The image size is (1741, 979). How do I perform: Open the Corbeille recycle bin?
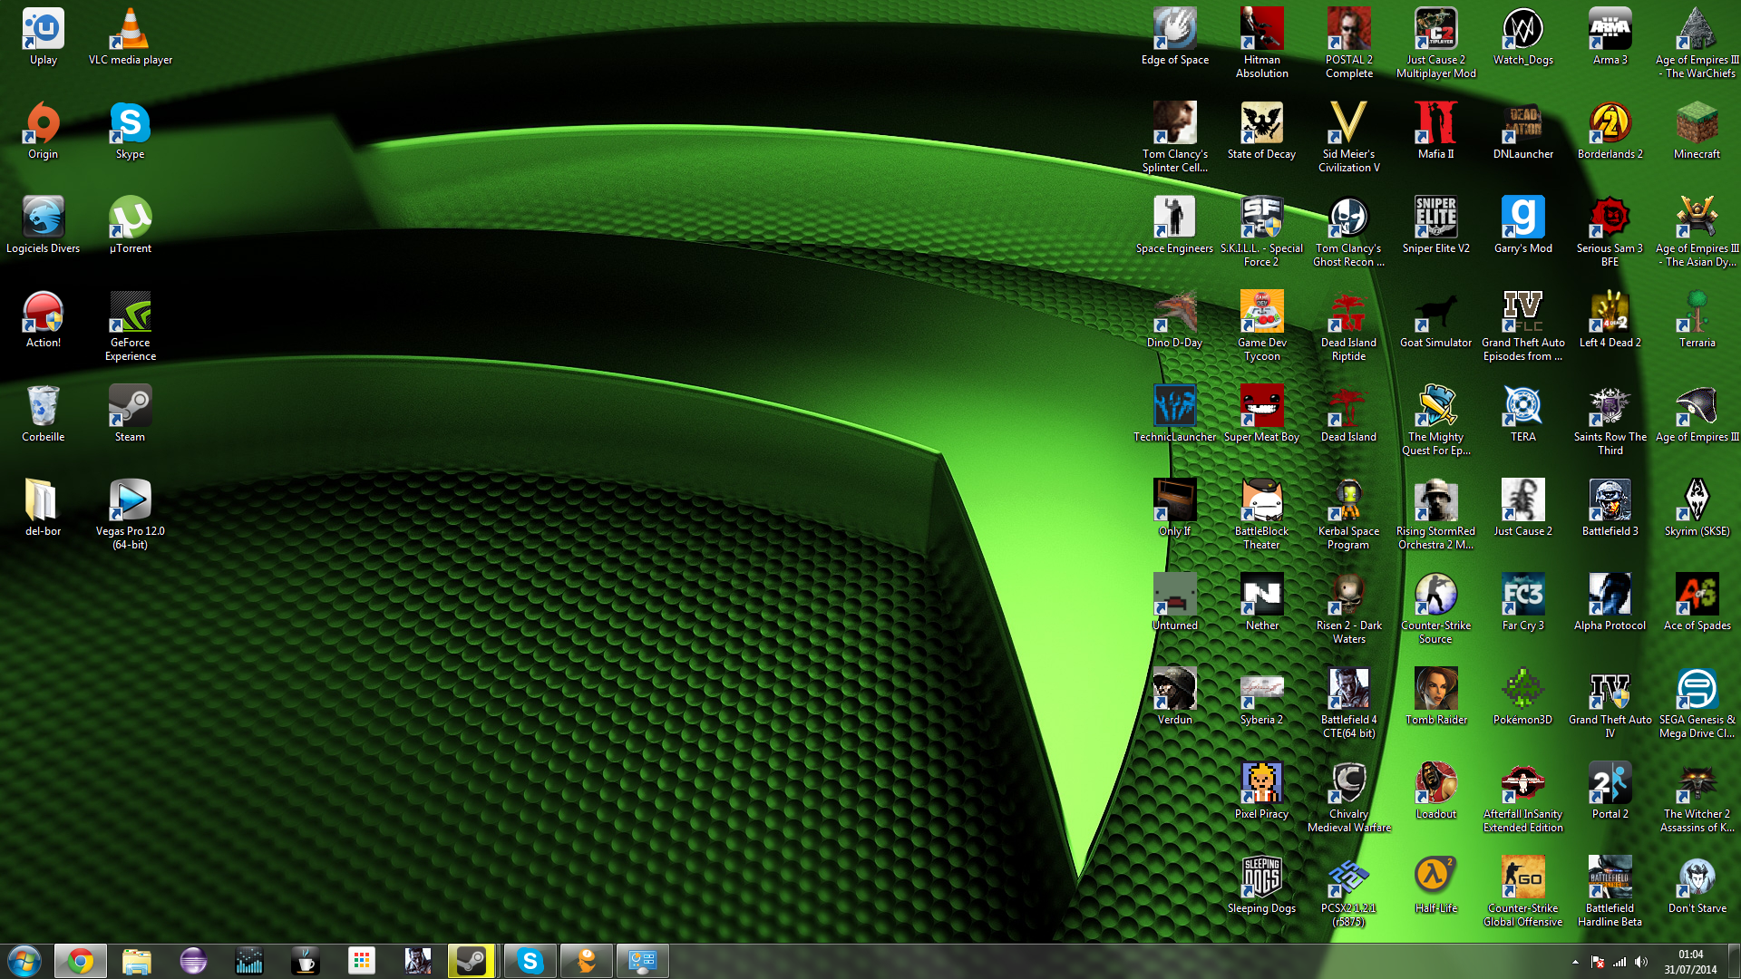[x=43, y=414]
